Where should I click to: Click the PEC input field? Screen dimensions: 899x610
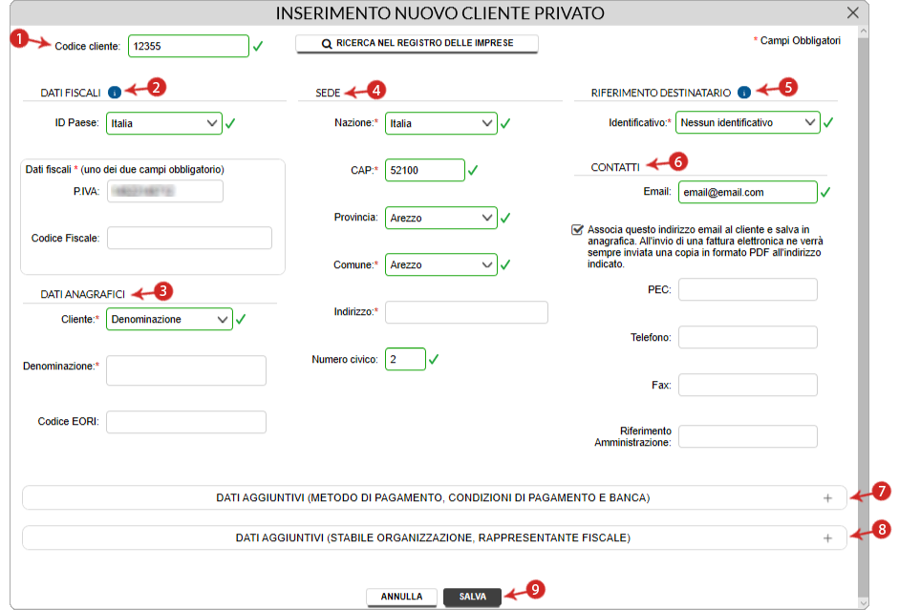[748, 289]
